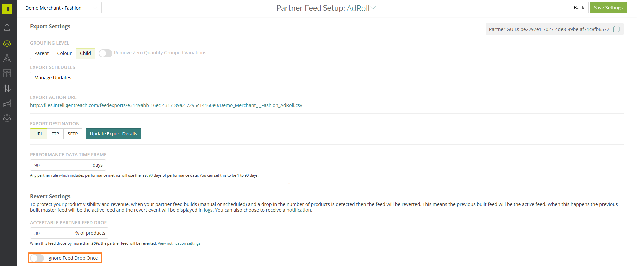Enable Ignore Feed Drop Once switch
This screenshot has width=637, height=266.
[37, 258]
